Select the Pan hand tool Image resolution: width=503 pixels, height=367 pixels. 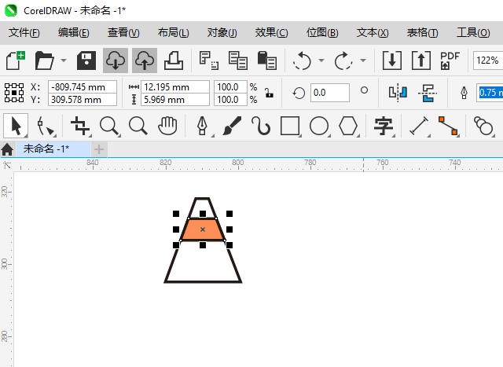(167, 126)
